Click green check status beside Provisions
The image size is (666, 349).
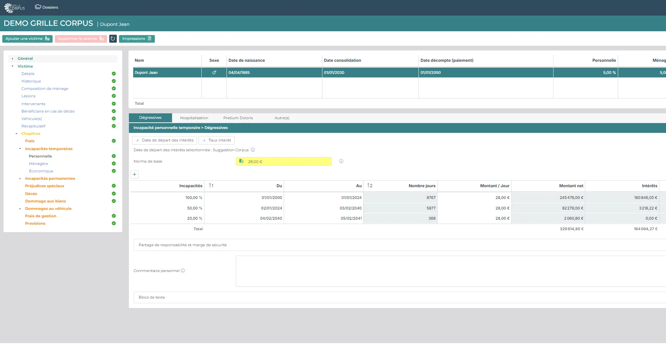[114, 224]
